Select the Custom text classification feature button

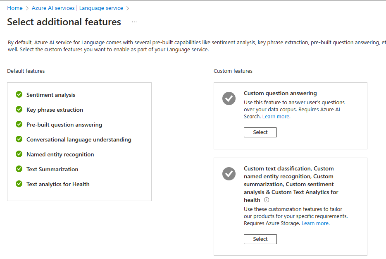[260, 239]
